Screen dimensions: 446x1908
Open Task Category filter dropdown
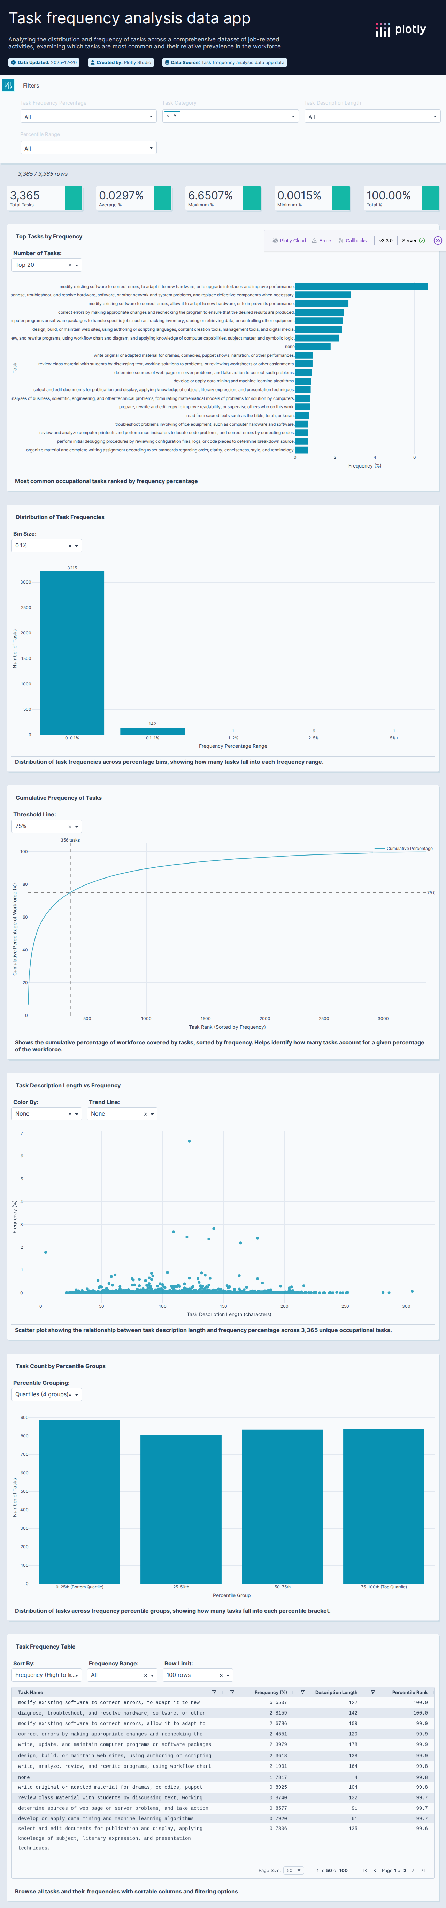(230, 116)
